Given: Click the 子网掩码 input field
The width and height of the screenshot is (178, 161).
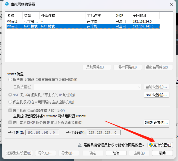Looking at the screenshot, I should 104,132.
